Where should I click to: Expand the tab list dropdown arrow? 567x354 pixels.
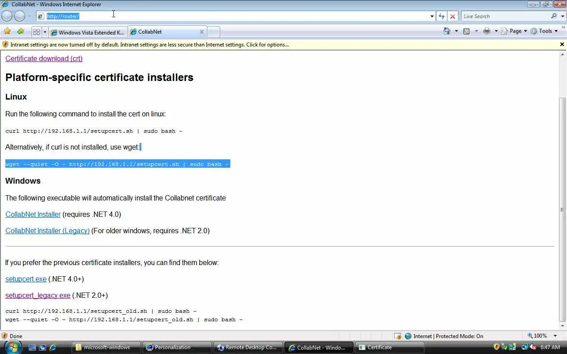45,32
